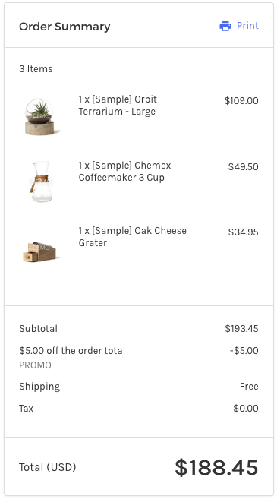Click the Total (USD) label

point(47,467)
